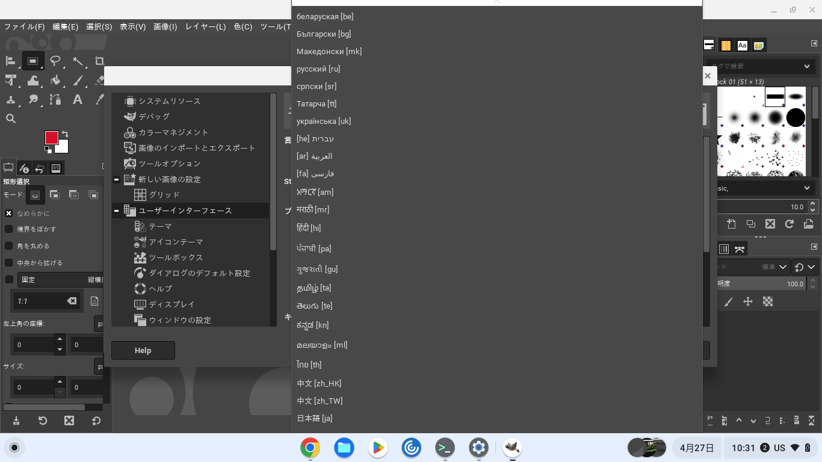The height and width of the screenshot is (462, 822).
Task: Enable the 境界をぼかす checkbox
Action: pos(9,229)
